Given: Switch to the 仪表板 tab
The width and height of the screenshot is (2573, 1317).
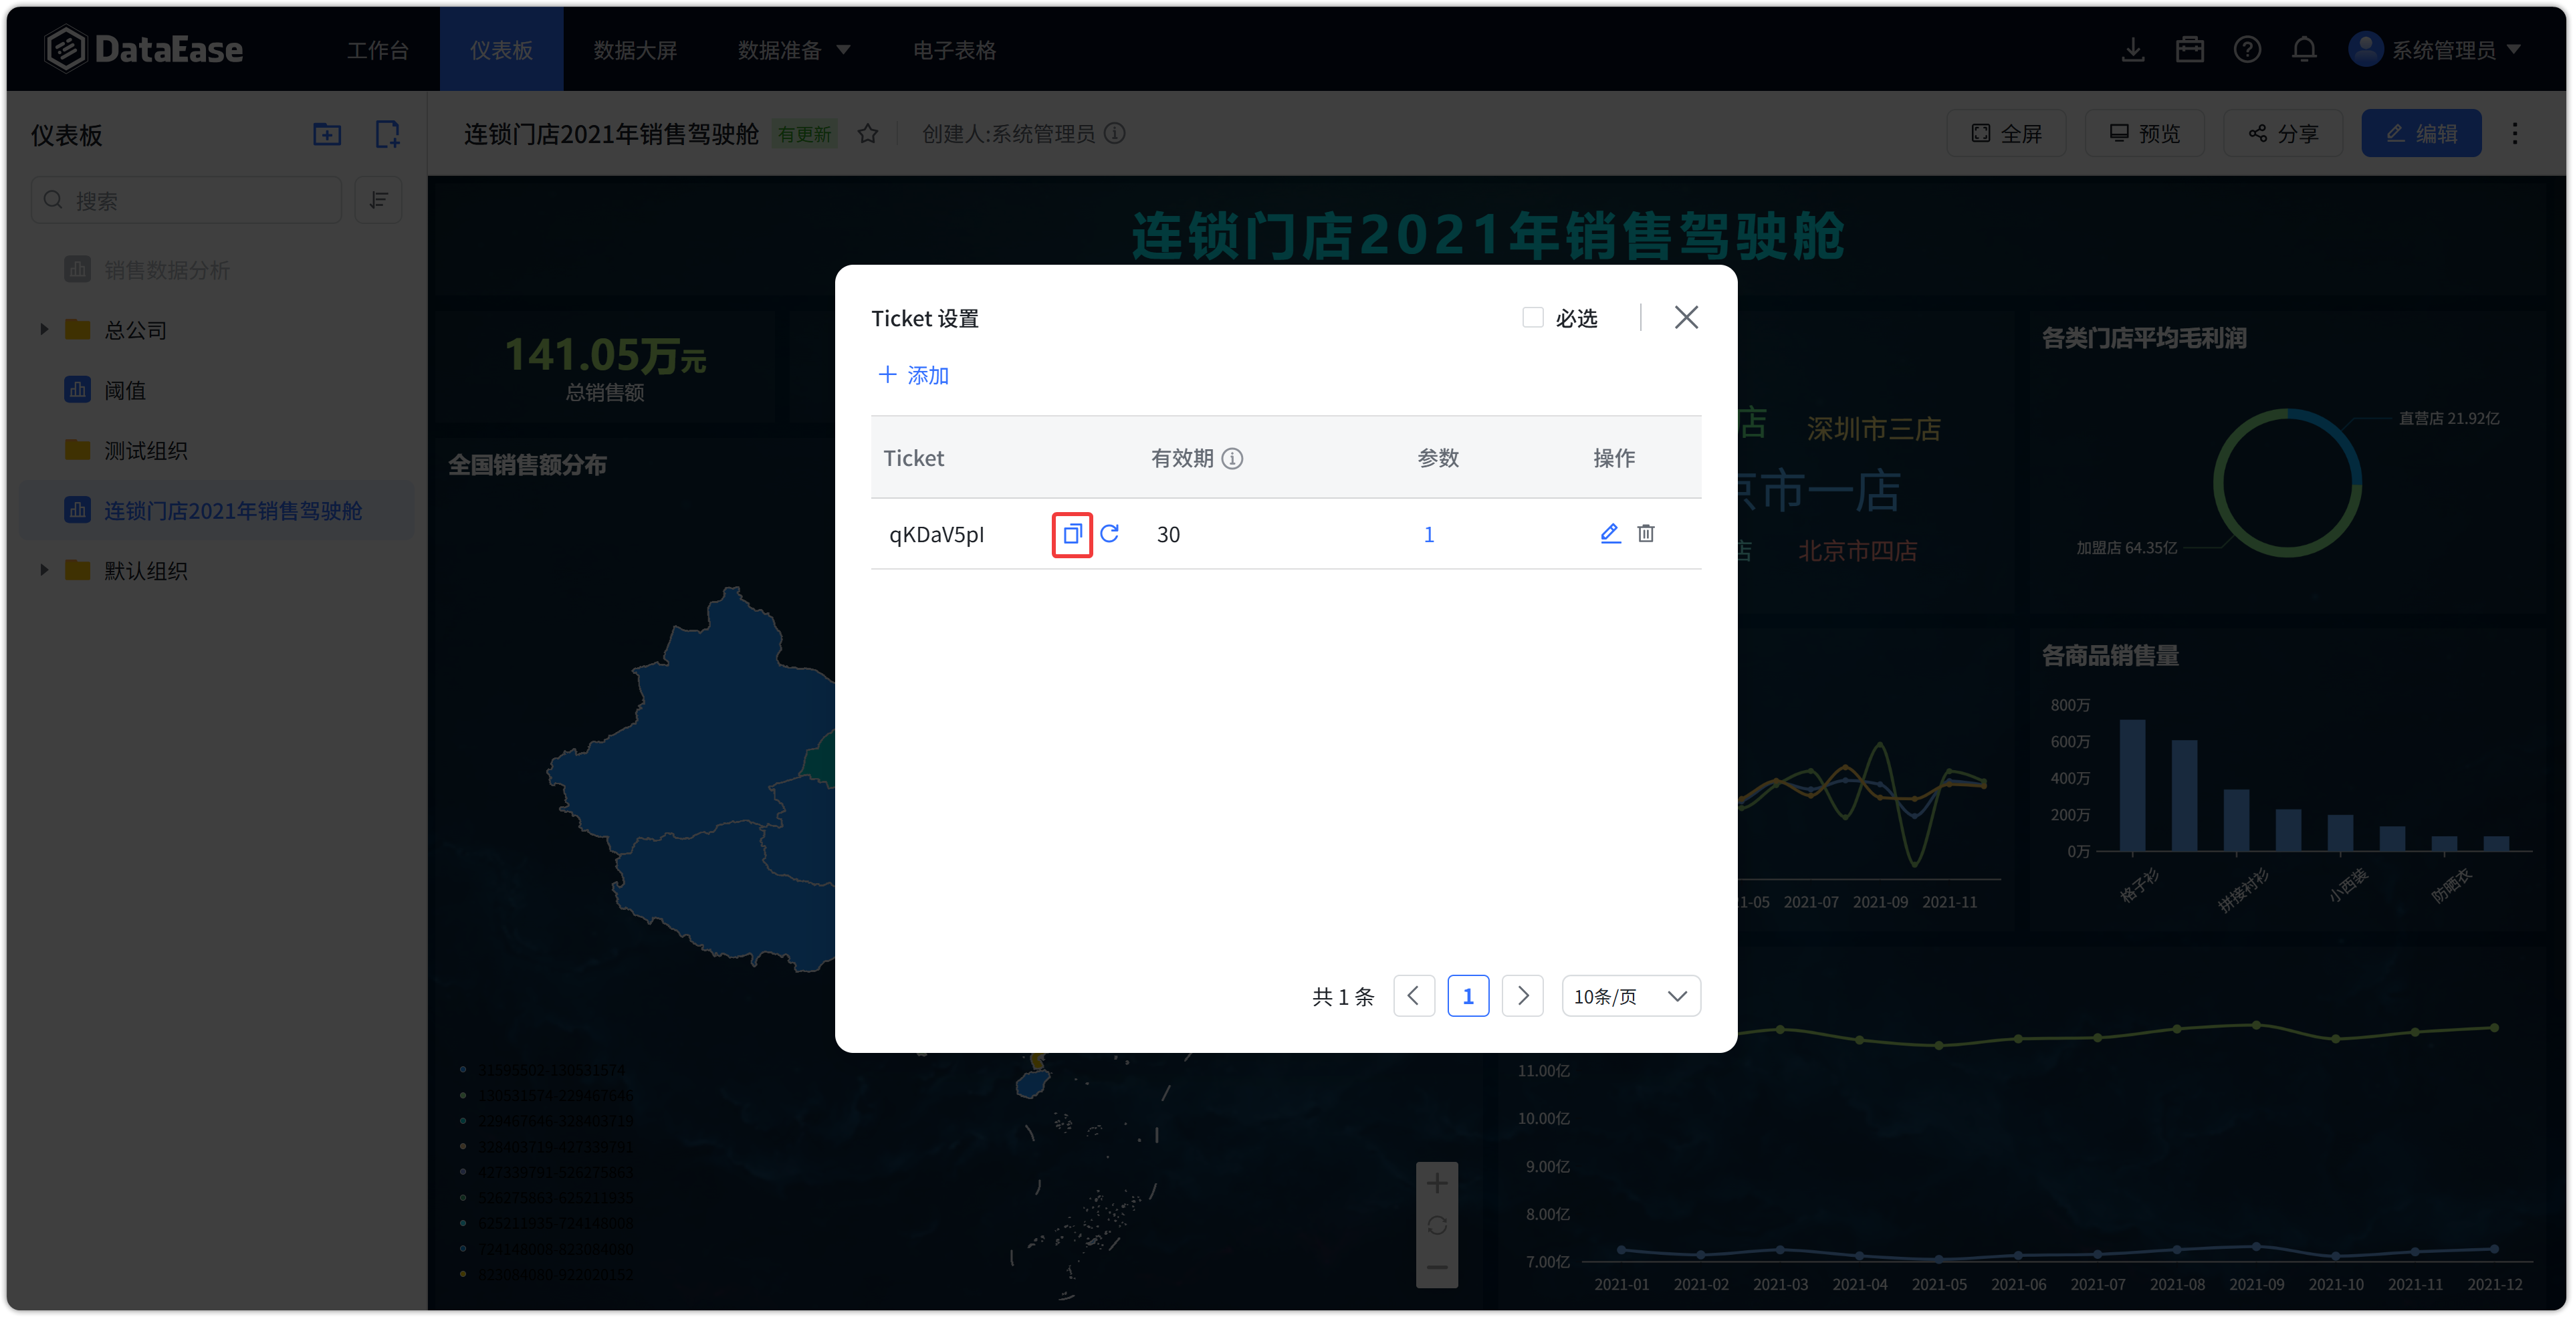Looking at the screenshot, I should pyautogui.click(x=501, y=50).
